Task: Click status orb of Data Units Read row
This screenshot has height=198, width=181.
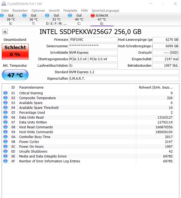Action: (x=5, y=117)
